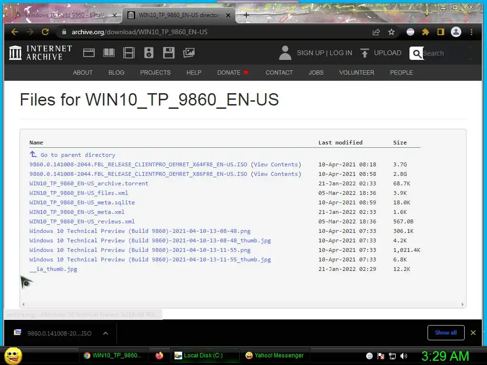
Task: Click the network tray icon
Action: (x=392, y=356)
